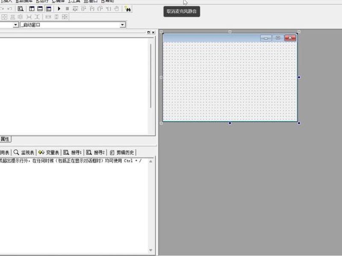Switch to the 剪辑历史 tab
The width and height of the screenshot is (342, 256).
122,152
